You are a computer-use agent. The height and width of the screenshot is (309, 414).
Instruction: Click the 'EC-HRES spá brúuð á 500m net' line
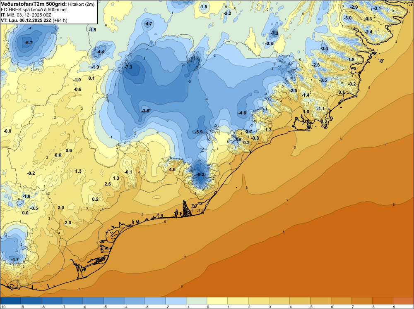tap(34, 10)
